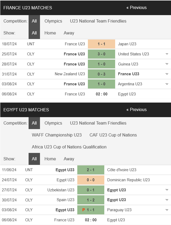171x225 pixels.
Task: Expand France vs United States U23 match details
Action: point(167,54)
